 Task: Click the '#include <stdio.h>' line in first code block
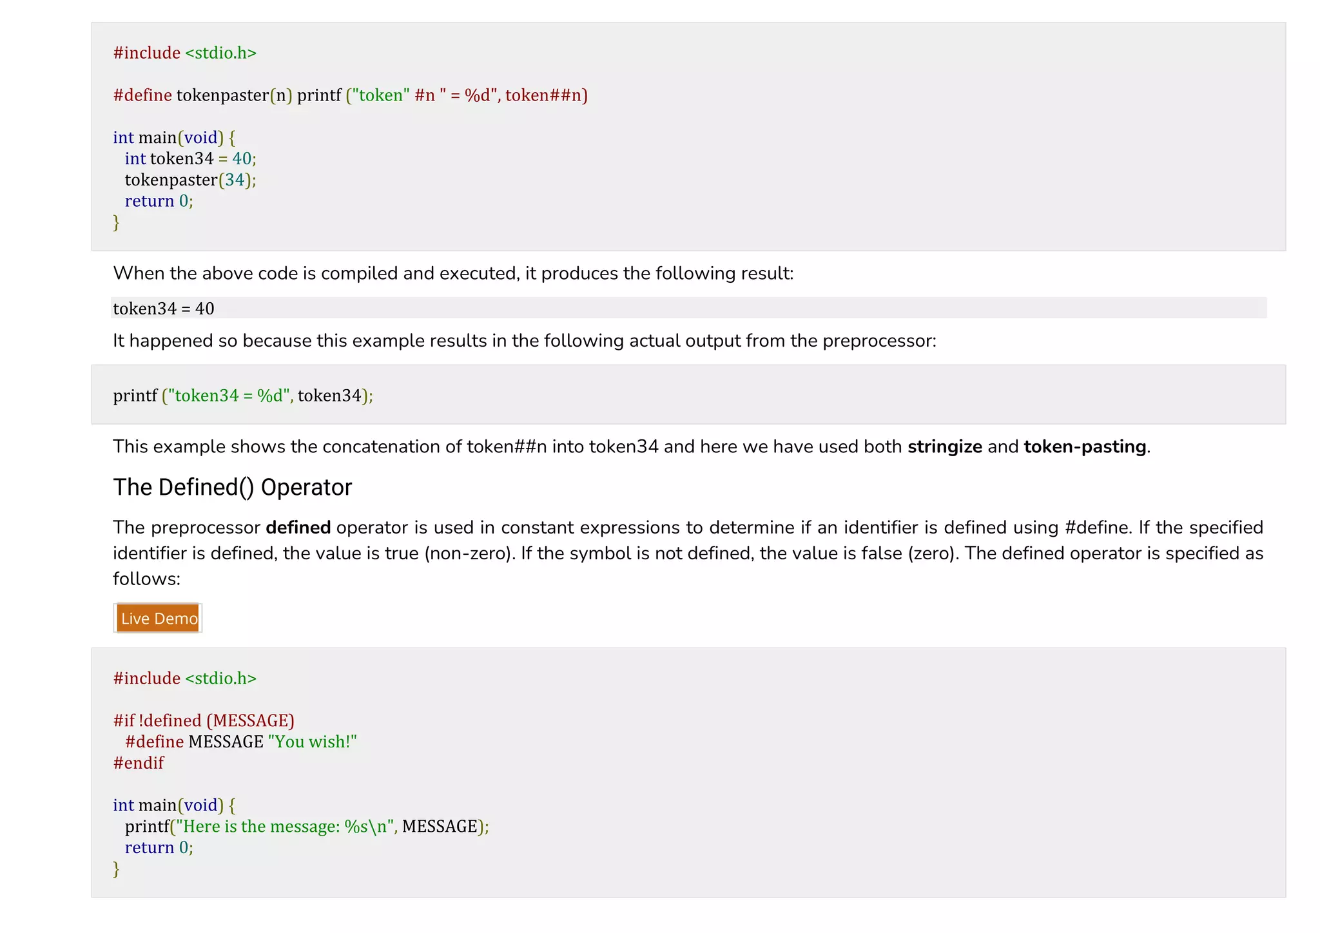point(185,53)
